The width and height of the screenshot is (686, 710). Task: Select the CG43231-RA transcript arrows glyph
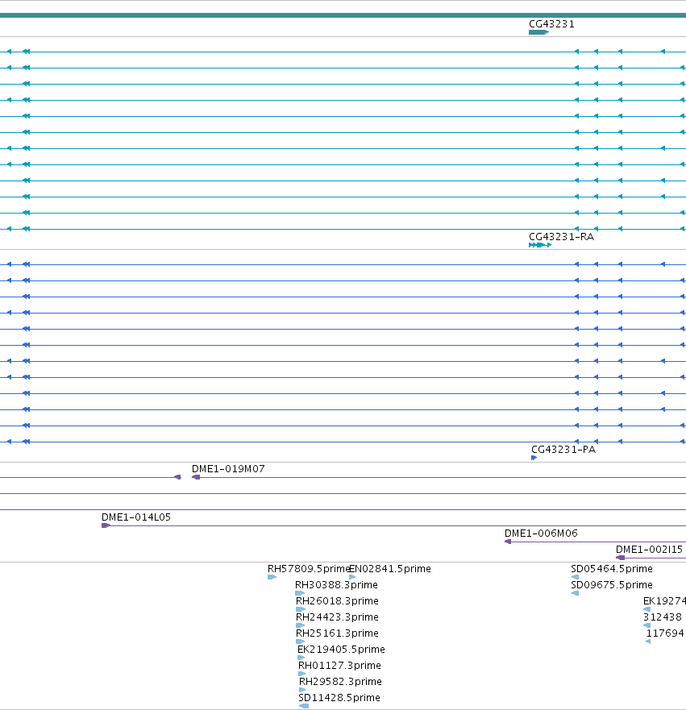(540, 245)
